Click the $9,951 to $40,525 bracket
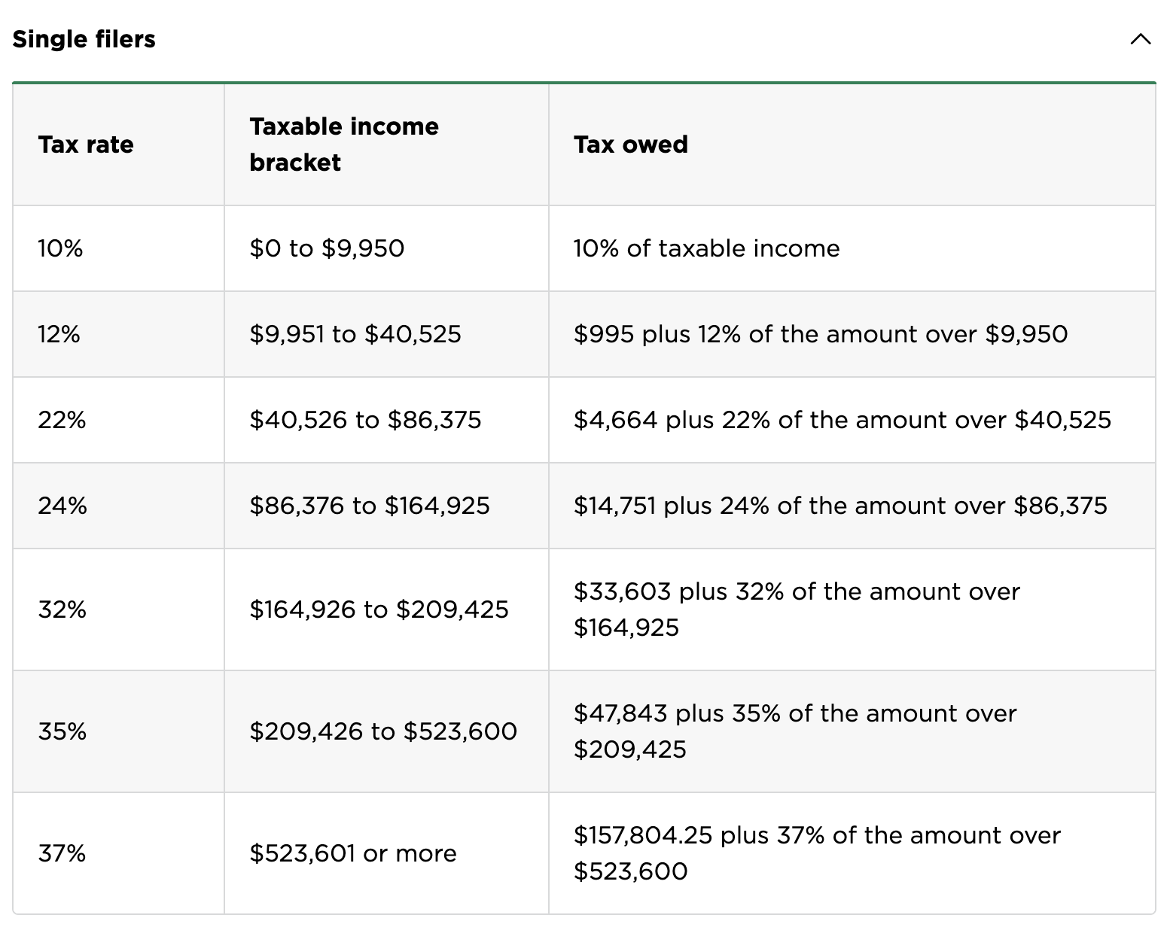 click(x=355, y=333)
